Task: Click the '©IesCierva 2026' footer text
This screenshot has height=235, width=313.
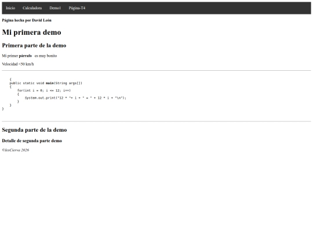Action: point(16,150)
